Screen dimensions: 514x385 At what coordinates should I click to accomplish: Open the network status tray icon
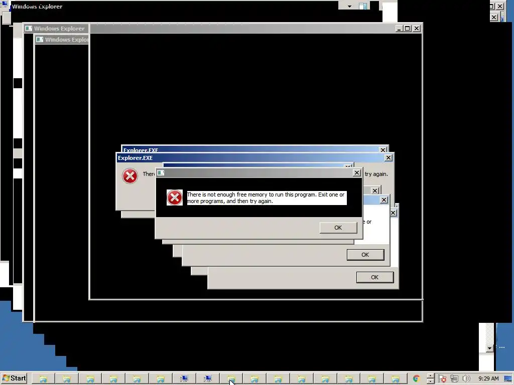pos(454,379)
